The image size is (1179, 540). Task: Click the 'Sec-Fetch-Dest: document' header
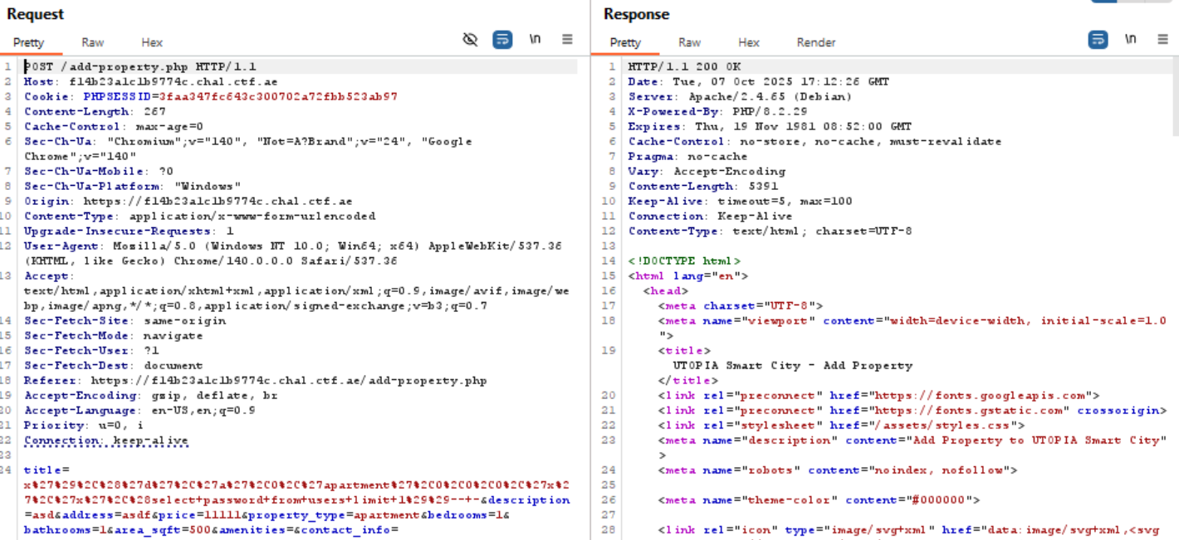click(x=114, y=366)
